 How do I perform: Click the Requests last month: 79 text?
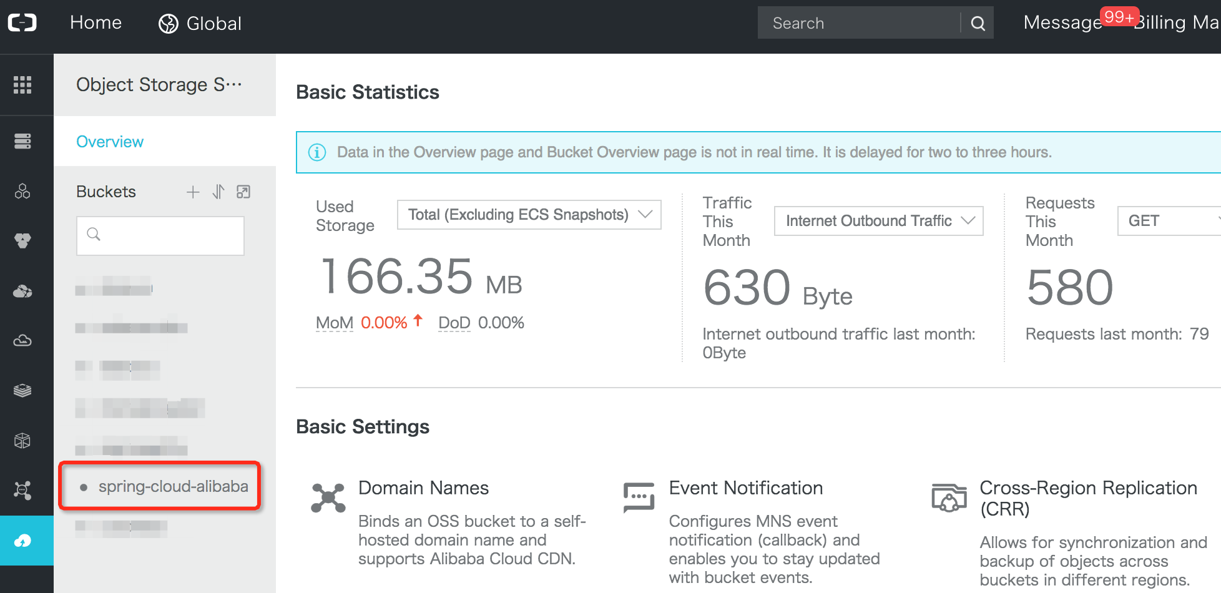tap(1117, 334)
